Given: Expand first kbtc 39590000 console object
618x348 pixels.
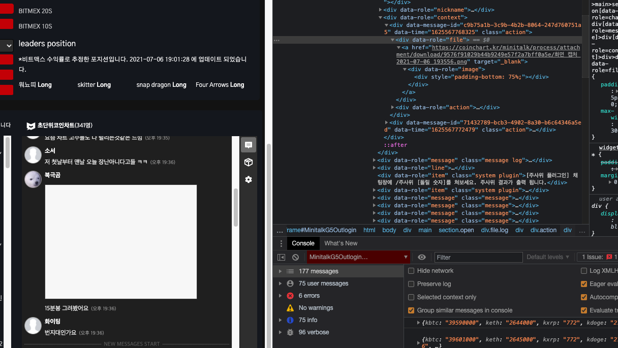Looking at the screenshot, I should click(x=419, y=323).
